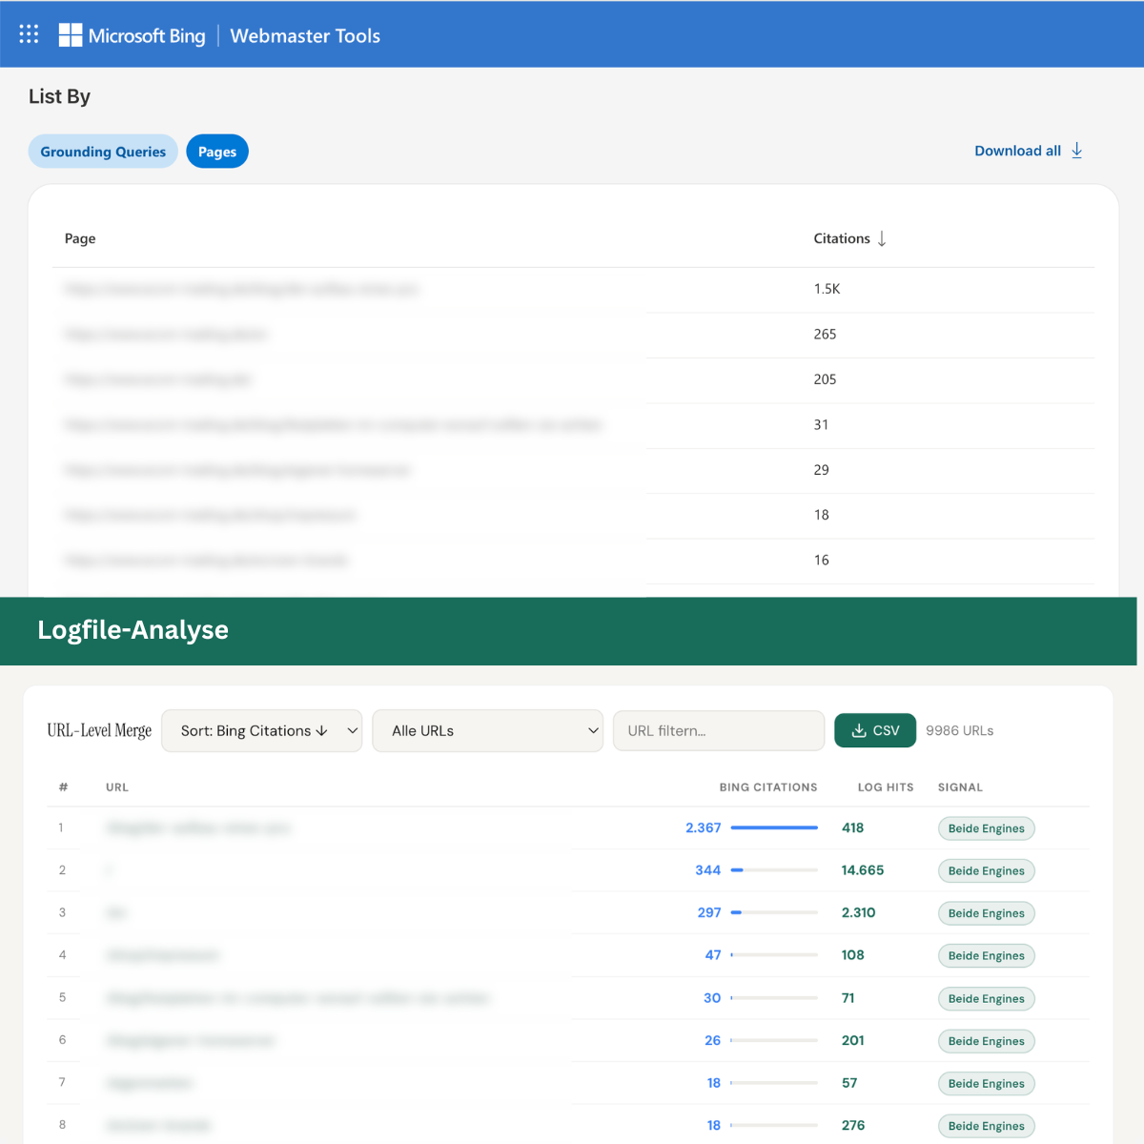Image resolution: width=1144 pixels, height=1144 pixels.
Task: Open the Sort: Bing Citations dropdown
Action: (261, 730)
